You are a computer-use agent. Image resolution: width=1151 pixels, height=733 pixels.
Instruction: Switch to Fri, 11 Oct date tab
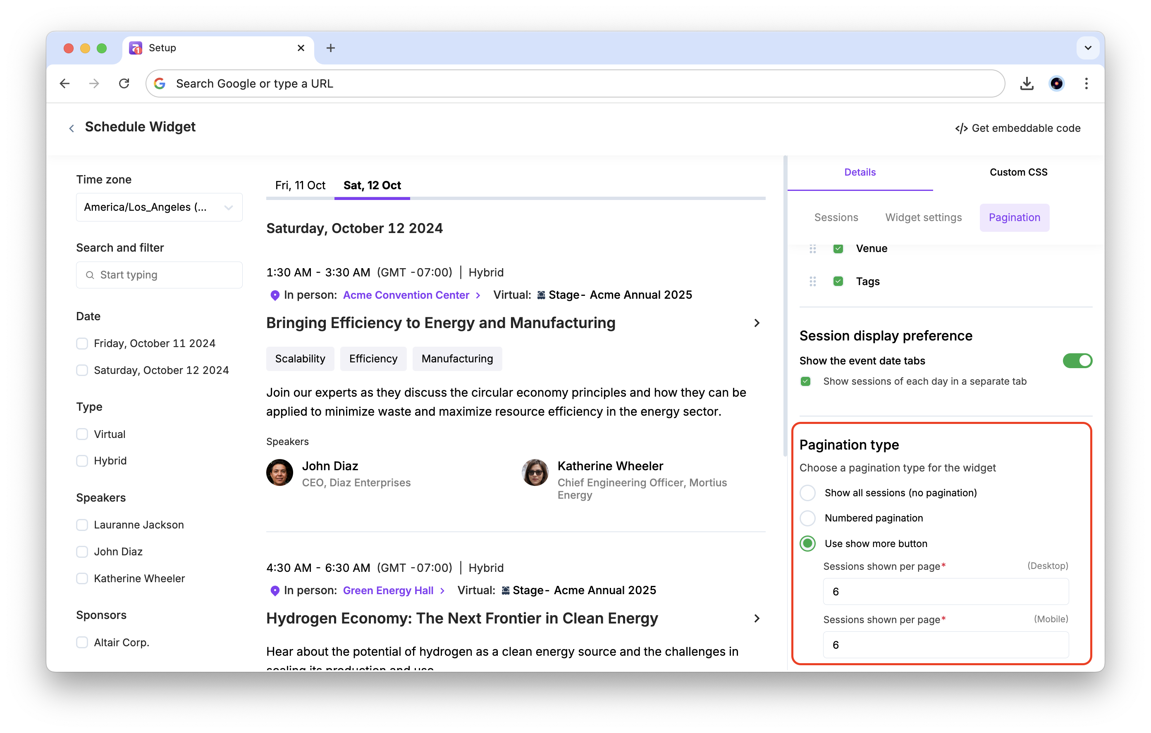(300, 186)
